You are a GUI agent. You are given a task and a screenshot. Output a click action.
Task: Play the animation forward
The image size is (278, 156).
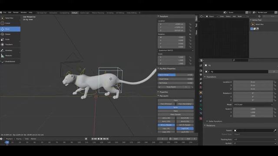coord(101,139)
